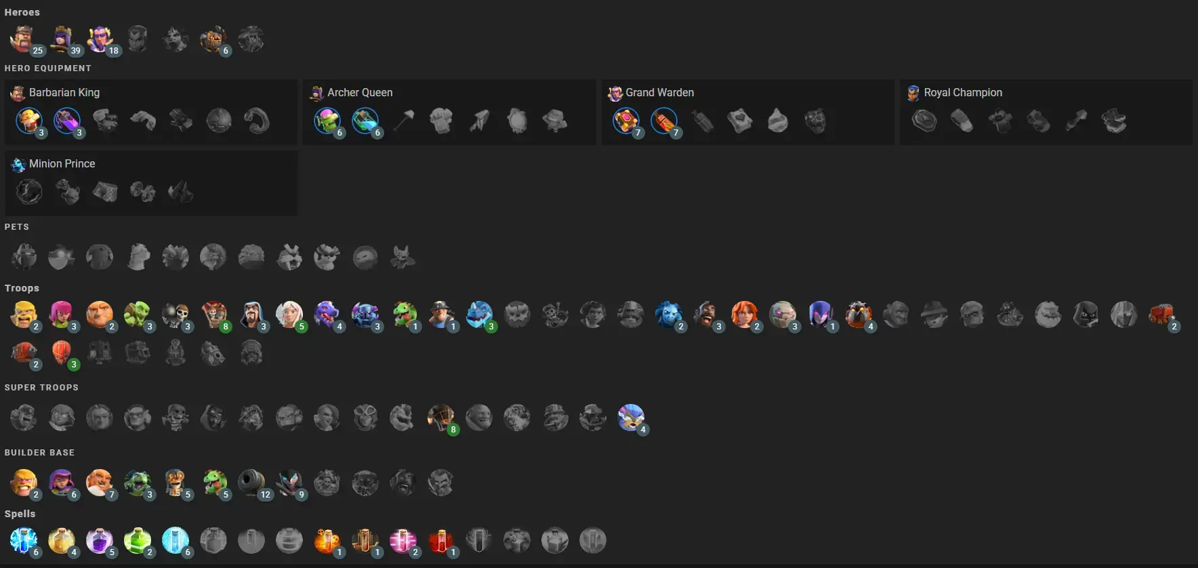Click the Balloon troop icon level 8
The width and height of the screenshot is (1198, 568).
[213, 315]
